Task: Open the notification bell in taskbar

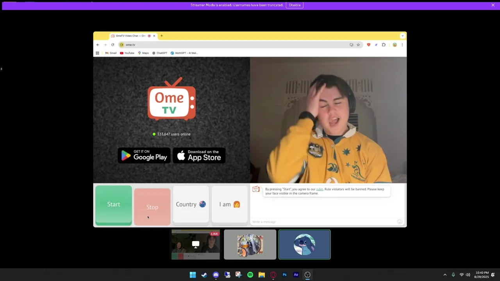Action: pos(493,275)
